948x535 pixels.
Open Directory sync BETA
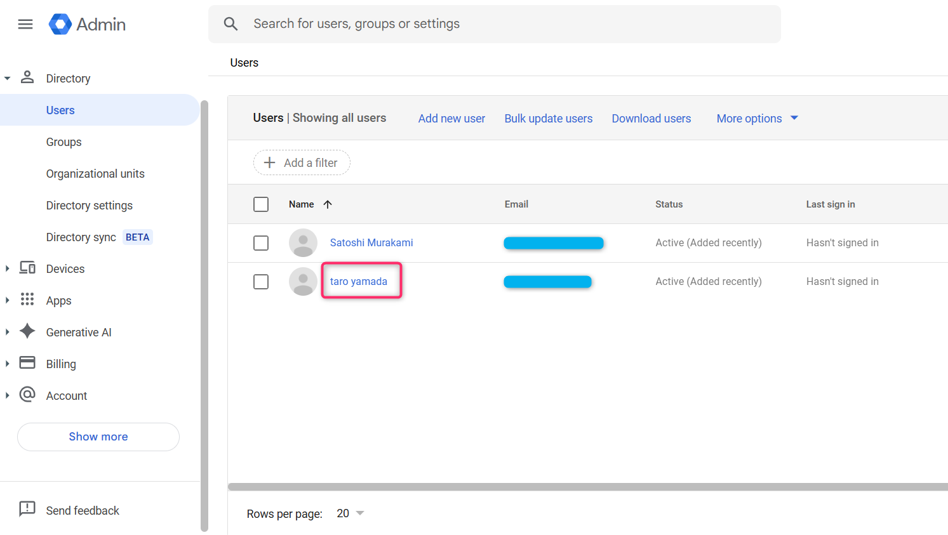[99, 237]
